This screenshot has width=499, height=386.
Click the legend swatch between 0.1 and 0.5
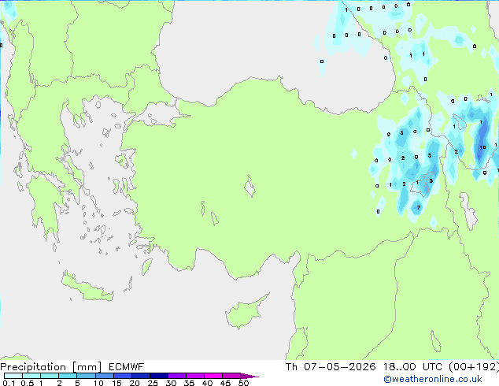pyautogui.click(x=13, y=376)
